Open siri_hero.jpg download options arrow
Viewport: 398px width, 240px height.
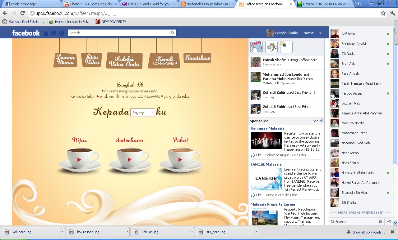(257, 232)
